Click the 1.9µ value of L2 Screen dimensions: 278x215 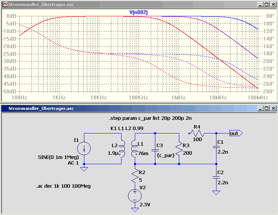(x=113, y=153)
